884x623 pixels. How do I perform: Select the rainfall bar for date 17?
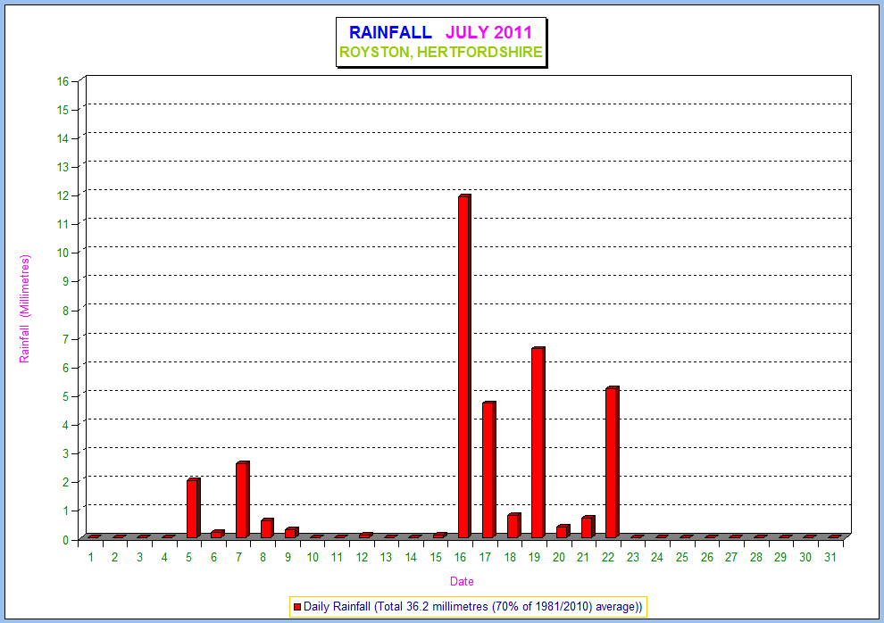pyautogui.click(x=488, y=469)
